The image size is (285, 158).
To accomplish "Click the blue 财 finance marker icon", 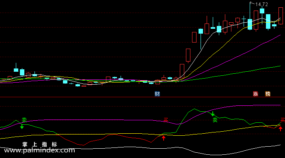I will (157, 94).
